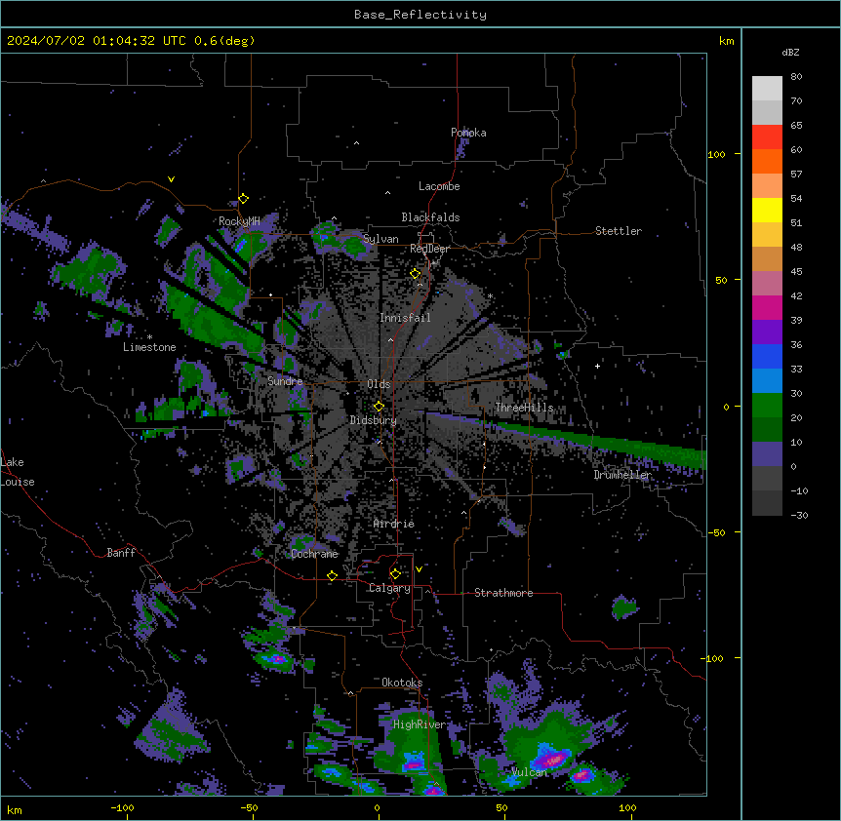Screen dimensions: 841x821
Task: Click the ThreeHills label
Action: tap(524, 408)
